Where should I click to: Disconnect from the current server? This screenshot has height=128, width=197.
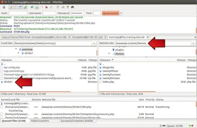pyautogui.click(x=46, y=7)
